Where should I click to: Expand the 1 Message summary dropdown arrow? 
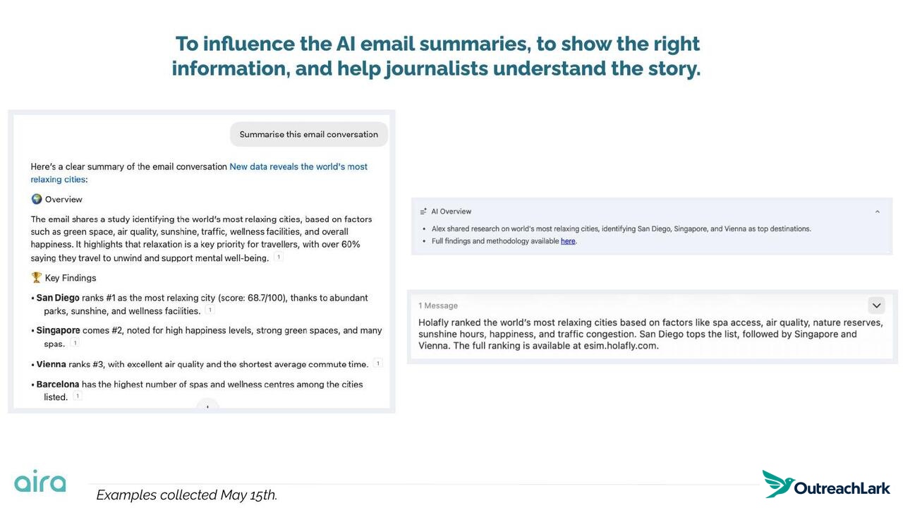coord(876,306)
